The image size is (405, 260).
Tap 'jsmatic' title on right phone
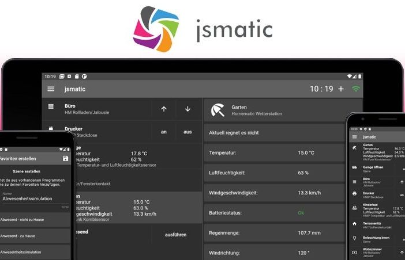(369, 137)
